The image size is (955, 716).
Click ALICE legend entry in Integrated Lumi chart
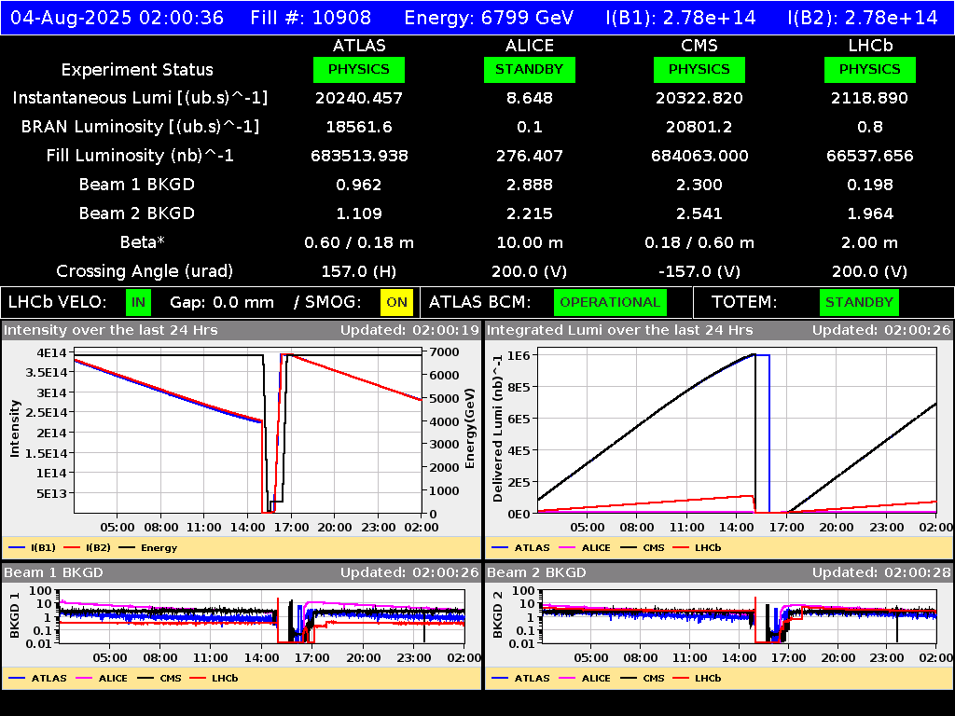click(x=584, y=548)
